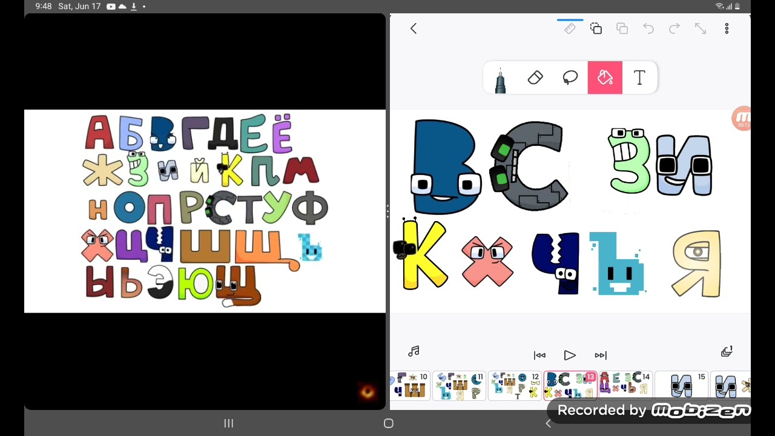Screen dimensions: 775x436
Task: Jump to the first frame
Action: [x=539, y=355]
